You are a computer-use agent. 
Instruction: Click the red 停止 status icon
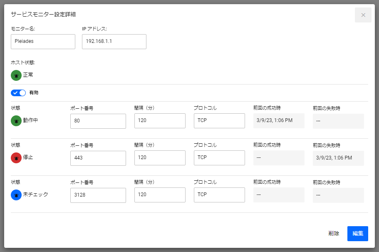(16, 158)
